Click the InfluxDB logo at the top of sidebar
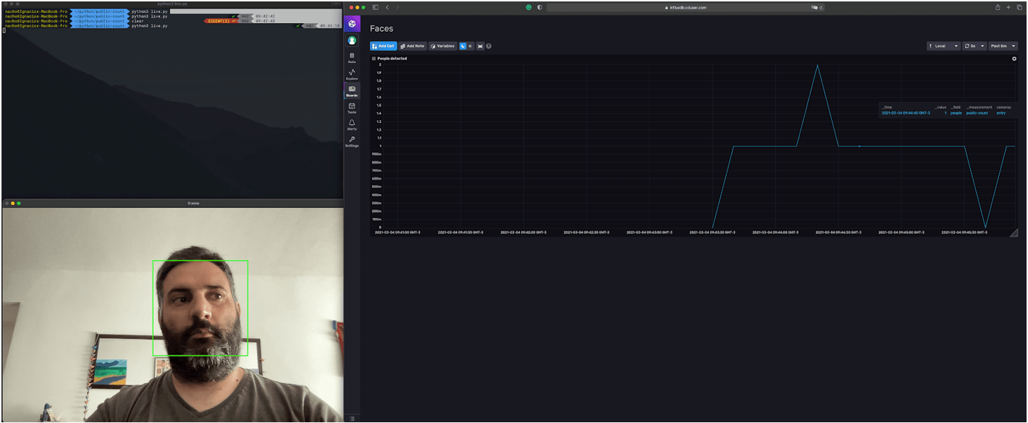Image resolution: width=1028 pixels, height=423 pixels. click(352, 23)
